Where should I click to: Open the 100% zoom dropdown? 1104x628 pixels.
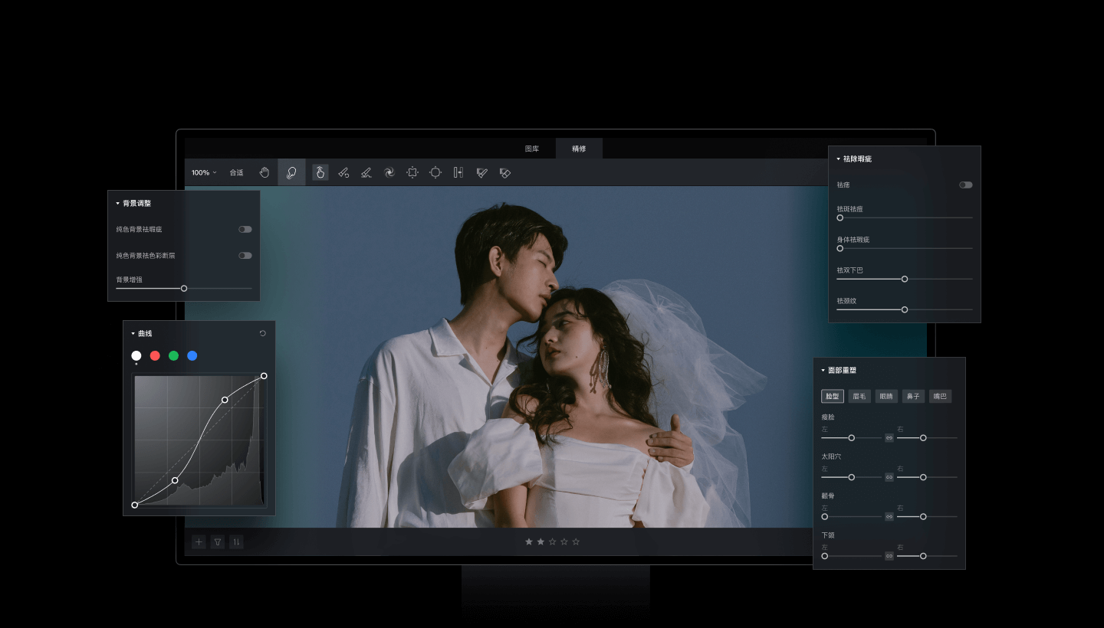[x=204, y=173]
